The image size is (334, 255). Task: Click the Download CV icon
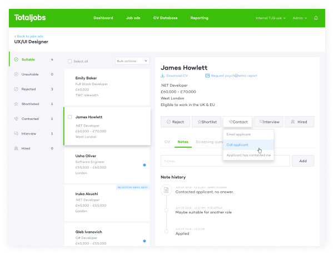coord(162,76)
